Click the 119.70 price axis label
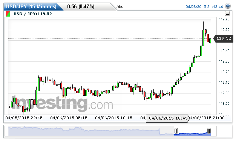The image size is (236, 141). (224, 19)
